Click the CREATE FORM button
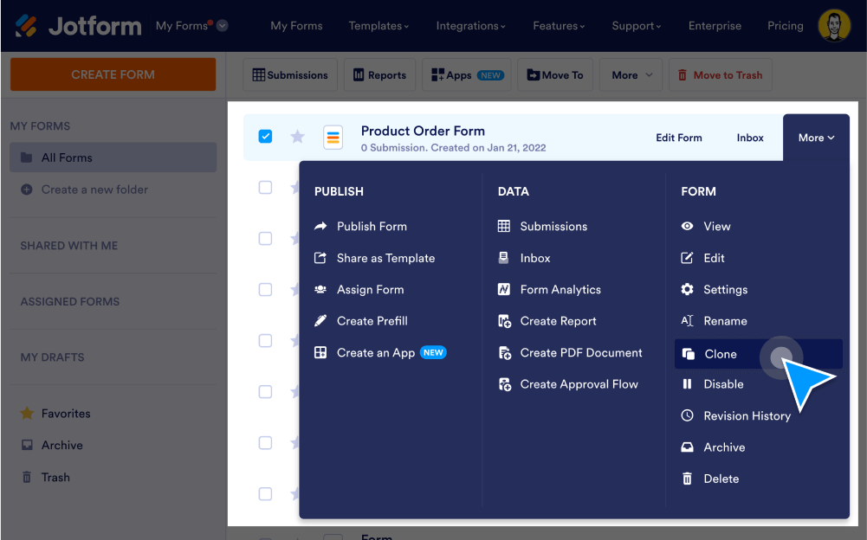867x540 pixels. (113, 74)
